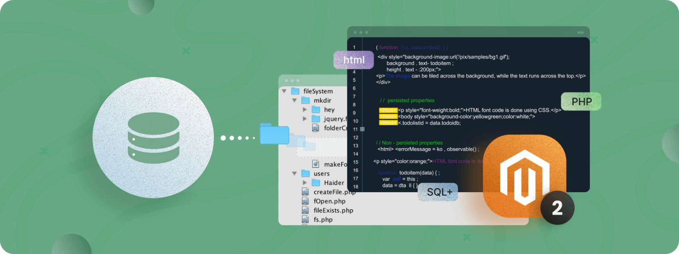Collapse the users folder arrow
The width and height of the screenshot is (679, 254).
[x=294, y=174]
